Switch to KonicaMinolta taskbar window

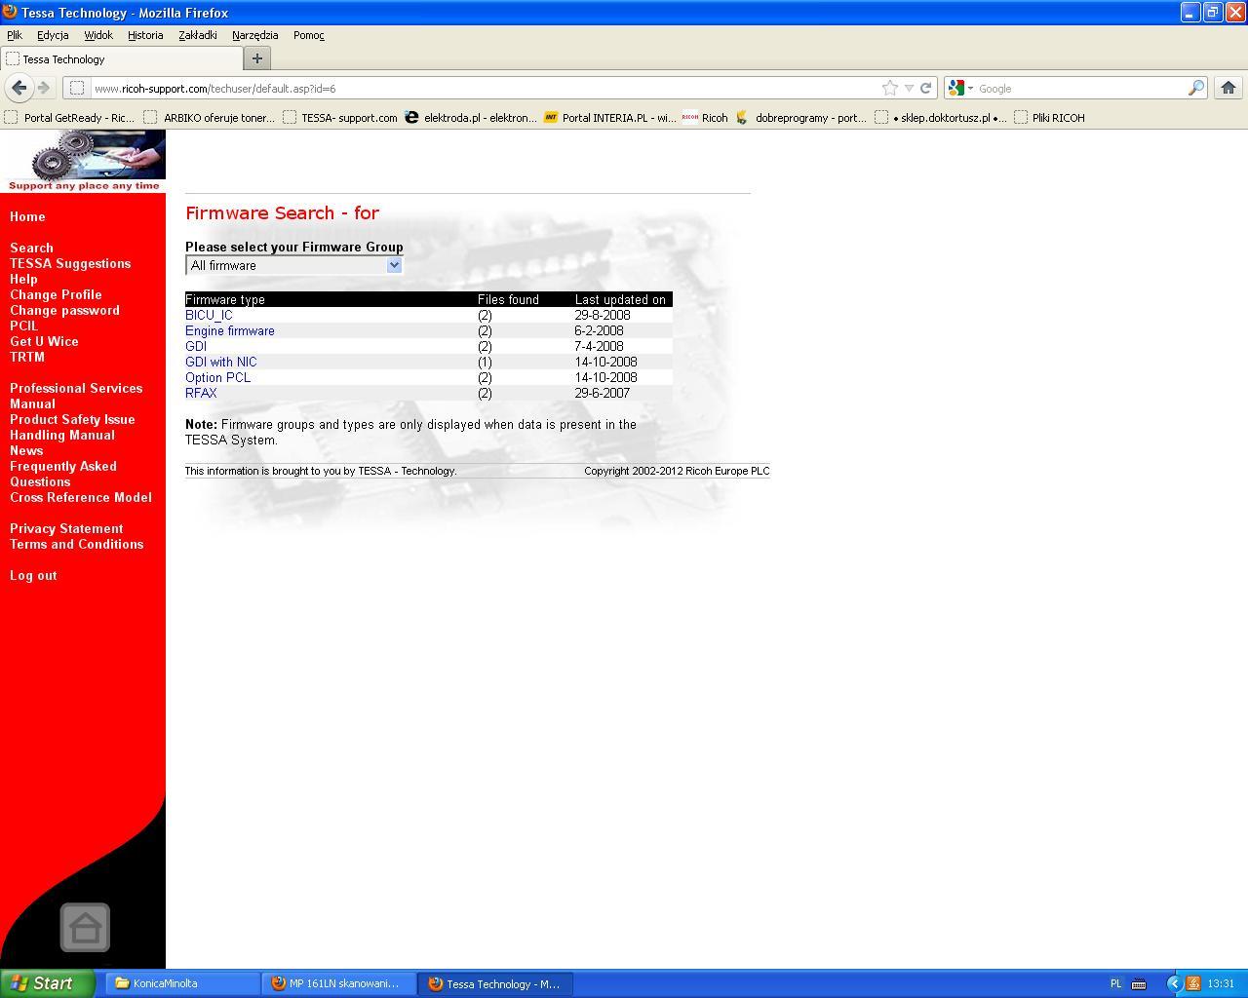pos(182,983)
